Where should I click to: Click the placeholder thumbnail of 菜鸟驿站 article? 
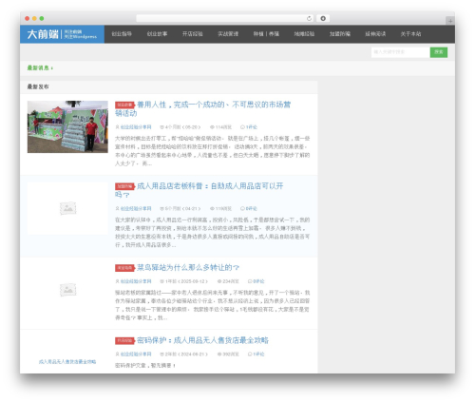click(67, 290)
